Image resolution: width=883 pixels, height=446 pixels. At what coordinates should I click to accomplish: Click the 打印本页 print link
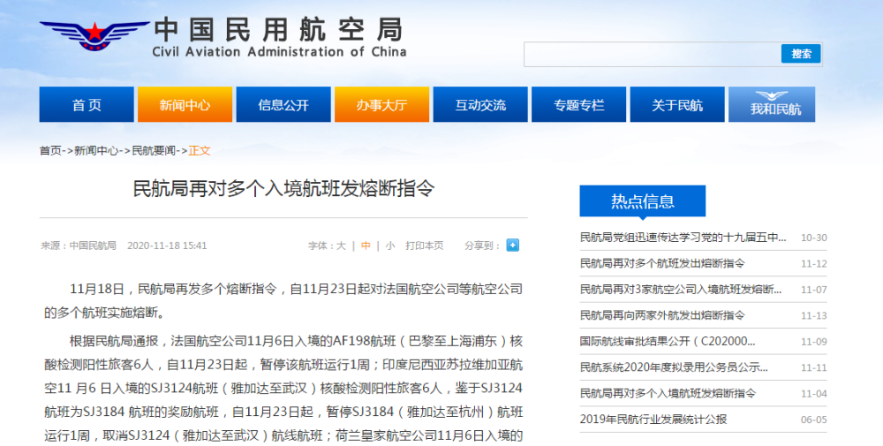click(424, 246)
